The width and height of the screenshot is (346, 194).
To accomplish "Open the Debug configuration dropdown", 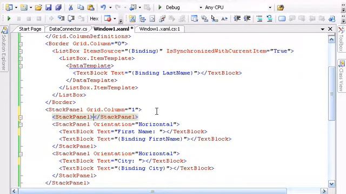I will tap(201, 8).
